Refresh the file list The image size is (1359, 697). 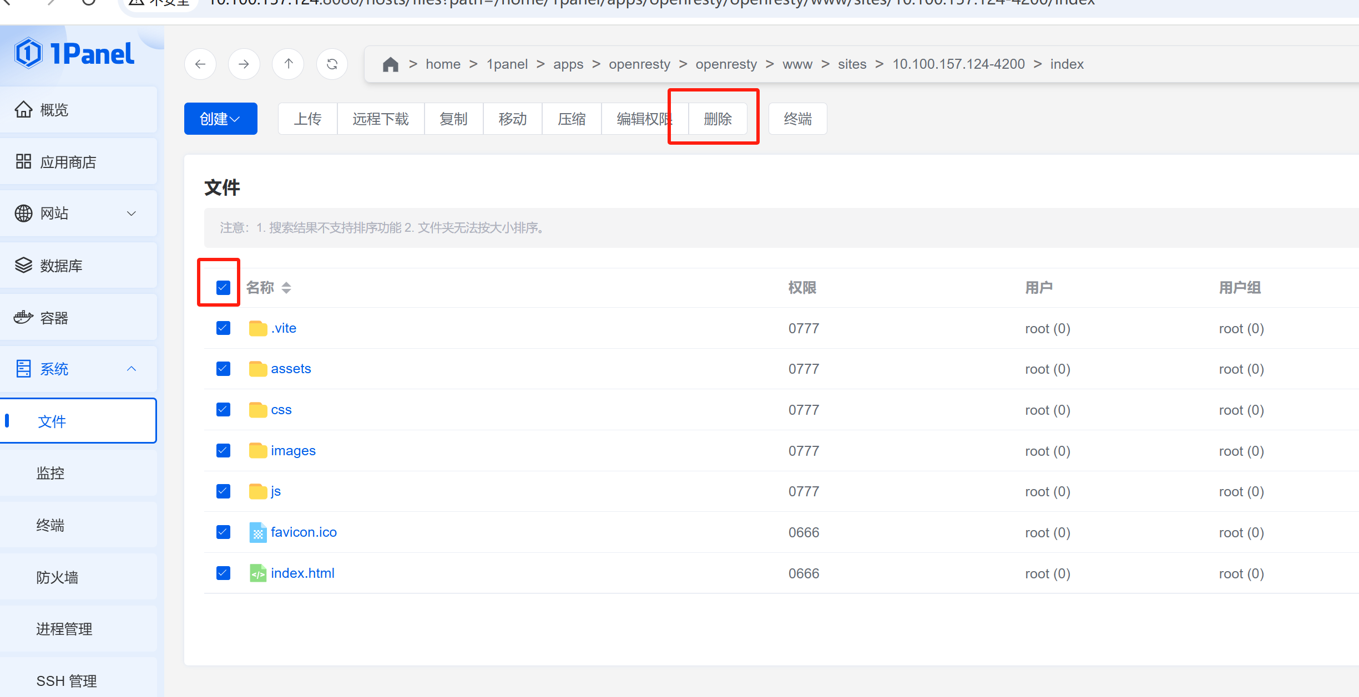pyautogui.click(x=332, y=64)
